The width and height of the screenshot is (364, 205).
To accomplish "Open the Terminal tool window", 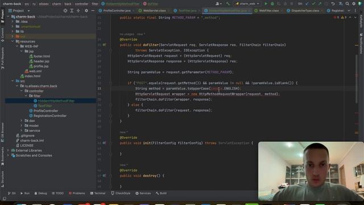I will [x=98, y=194].
